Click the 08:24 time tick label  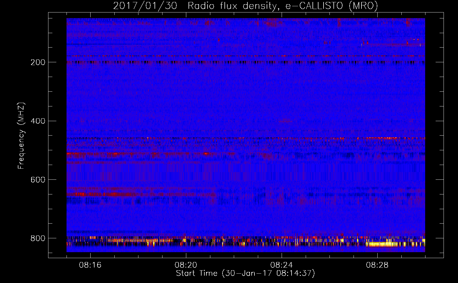click(x=282, y=265)
